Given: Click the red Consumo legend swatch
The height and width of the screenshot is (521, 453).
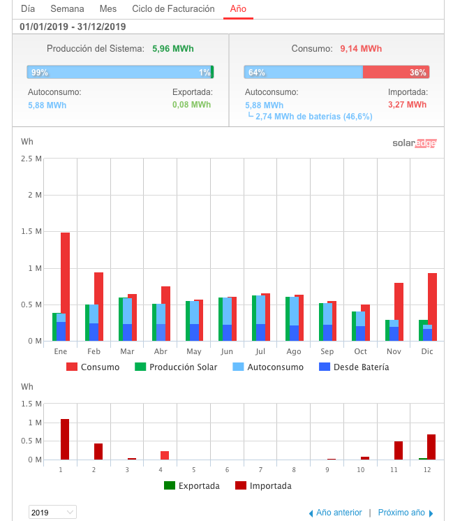Looking at the screenshot, I should pyautogui.click(x=72, y=367).
